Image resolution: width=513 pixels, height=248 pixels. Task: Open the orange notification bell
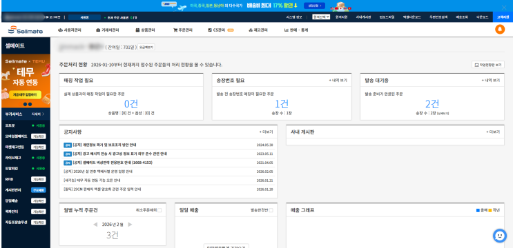(500, 30)
